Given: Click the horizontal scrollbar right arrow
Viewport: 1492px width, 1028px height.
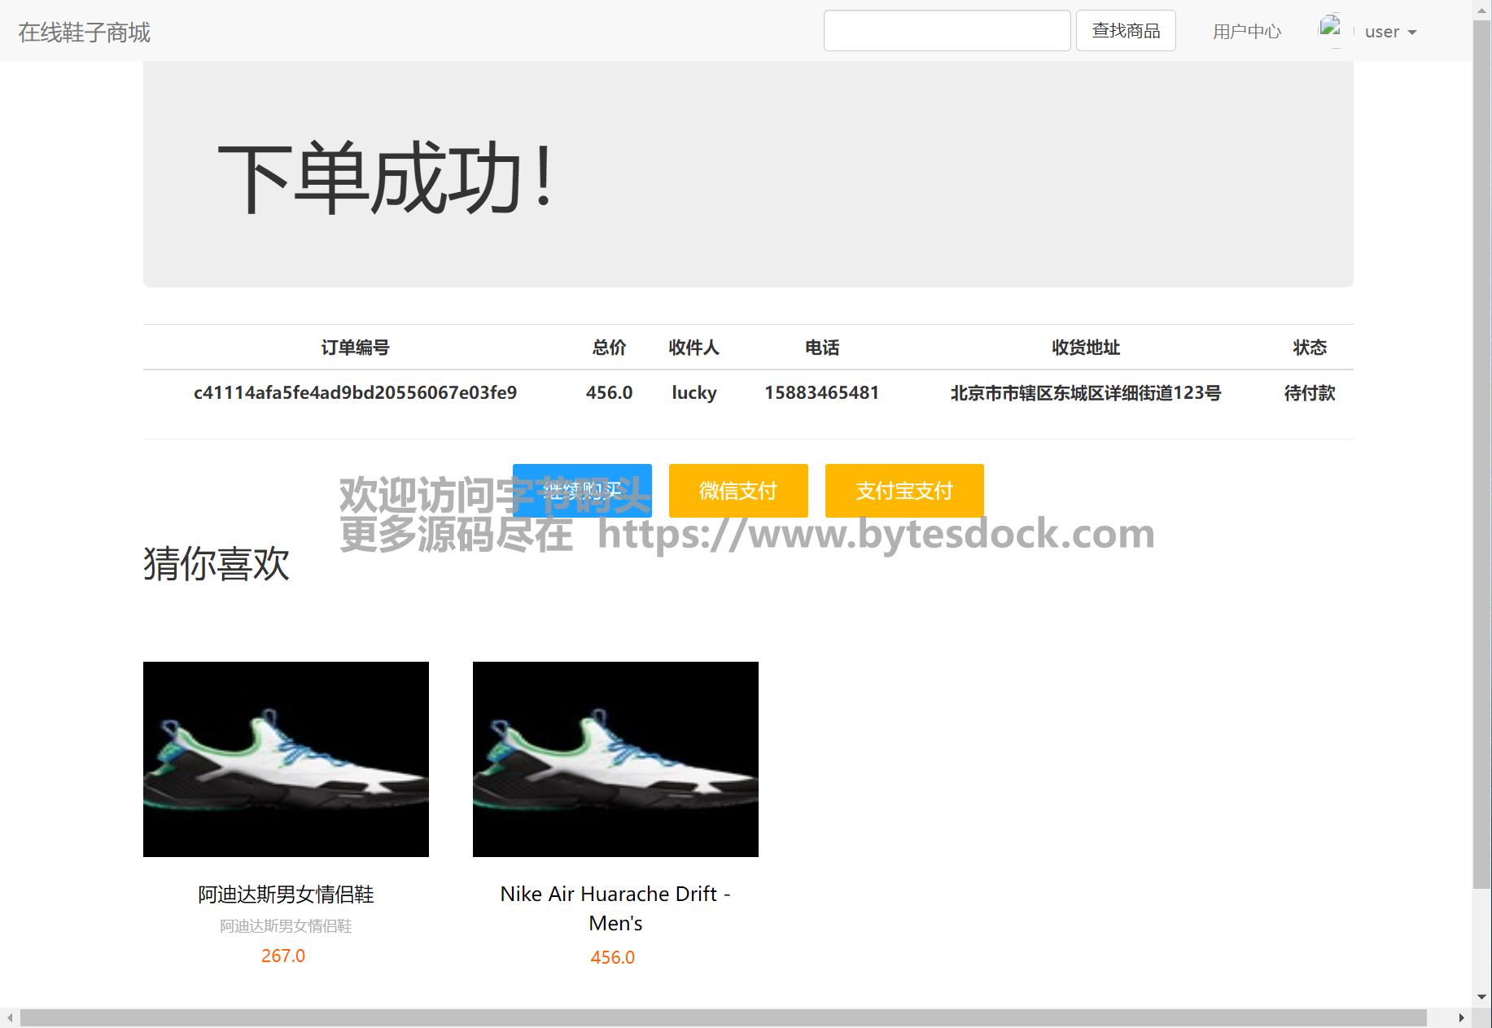Looking at the screenshot, I should [1462, 1018].
